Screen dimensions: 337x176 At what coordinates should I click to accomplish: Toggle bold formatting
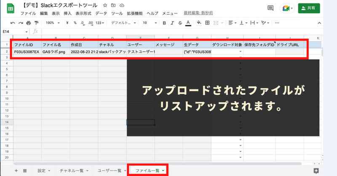(x=164, y=23)
